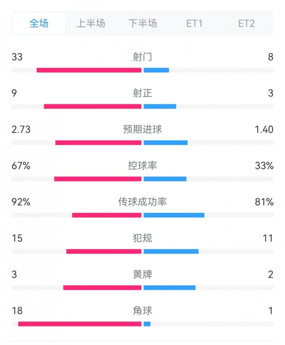Image resolution: width=285 pixels, height=345 pixels.
Task: Click the 1.40 expected goals value
Action: tap(264, 129)
